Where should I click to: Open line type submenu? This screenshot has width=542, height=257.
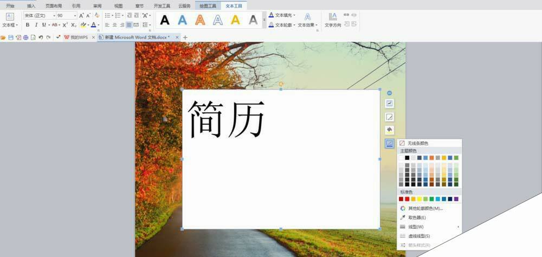pyautogui.click(x=429, y=227)
